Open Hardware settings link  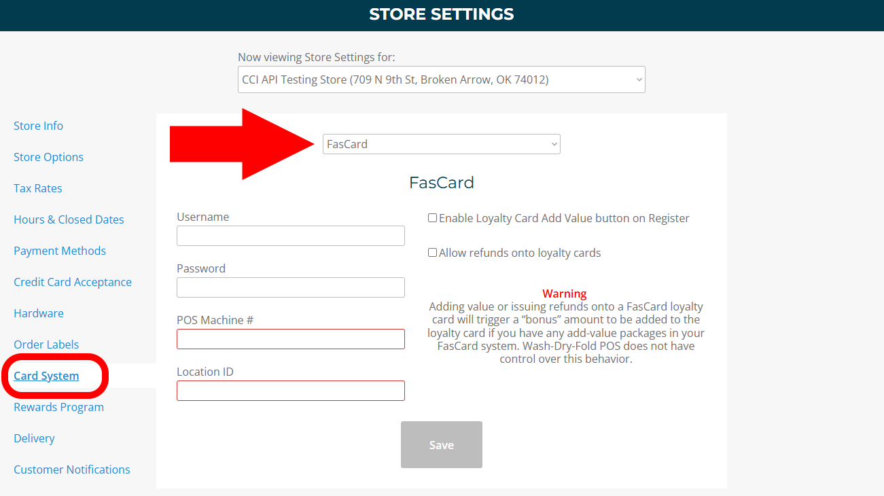click(x=39, y=313)
